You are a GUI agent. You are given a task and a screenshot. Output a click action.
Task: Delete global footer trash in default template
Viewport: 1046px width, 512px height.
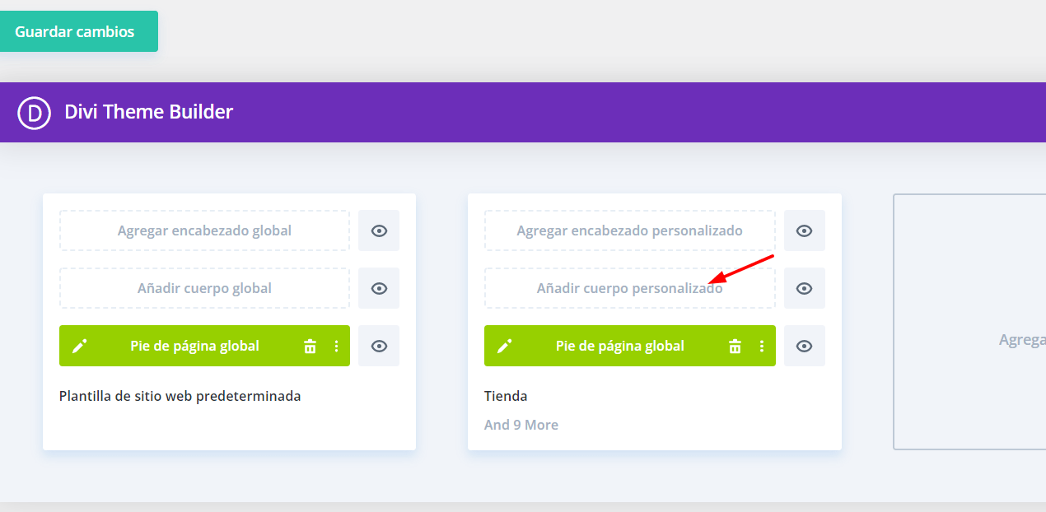[310, 346]
